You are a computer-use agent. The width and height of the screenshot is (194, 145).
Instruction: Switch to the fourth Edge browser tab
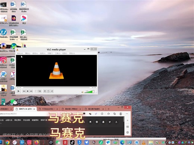(x=71, y=109)
